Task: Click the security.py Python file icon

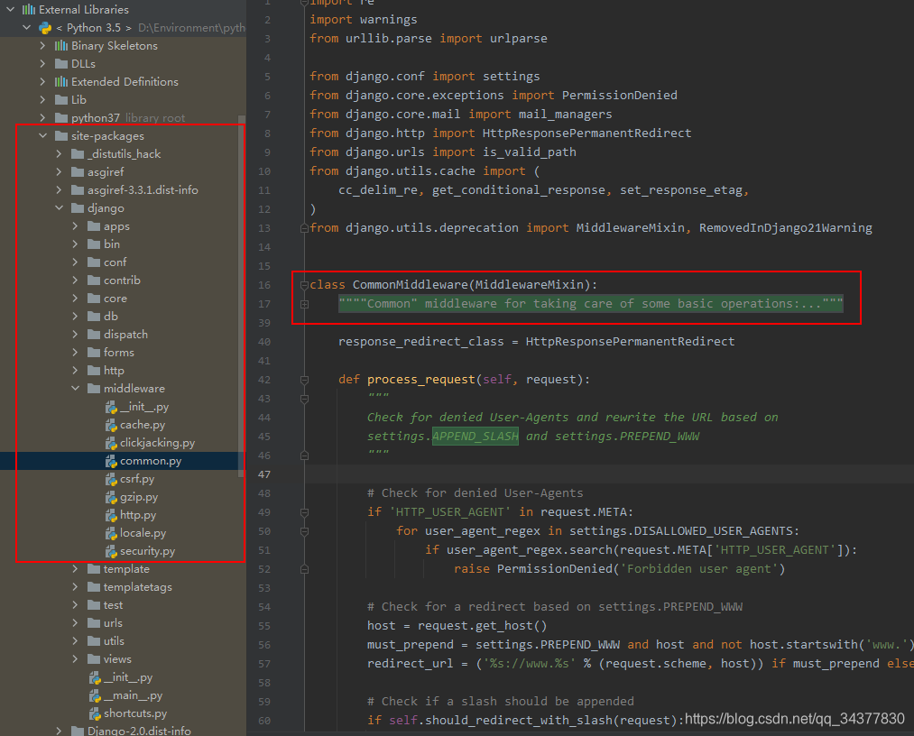Action: (x=111, y=551)
